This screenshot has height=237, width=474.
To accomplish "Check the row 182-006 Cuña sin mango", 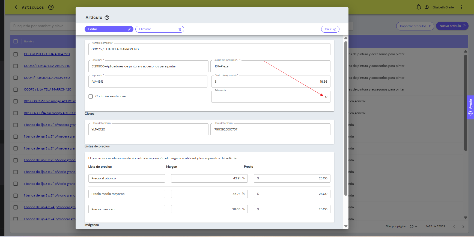I will [x=16, y=101].
